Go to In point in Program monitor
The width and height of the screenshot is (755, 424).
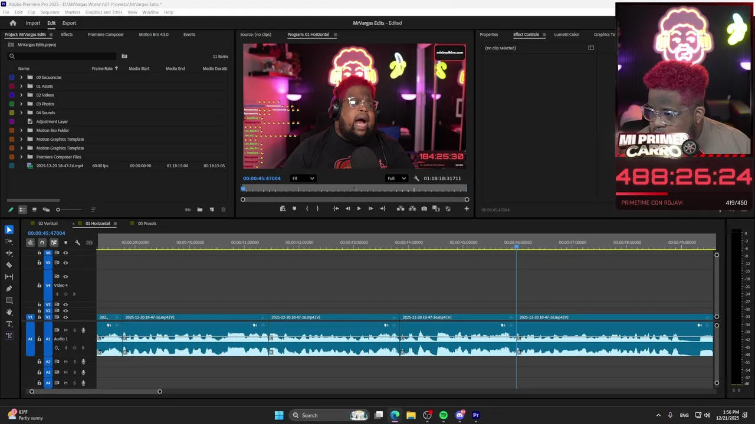click(336, 208)
